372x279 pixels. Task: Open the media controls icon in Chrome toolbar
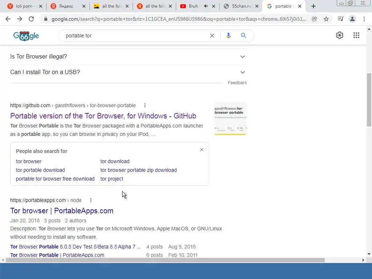point(340,19)
